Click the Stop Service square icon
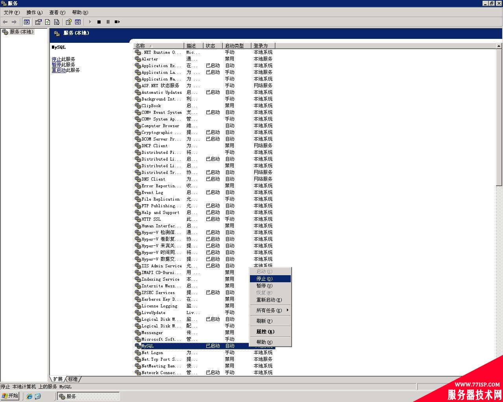The height and width of the screenshot is (402, 503). [99, 22]
